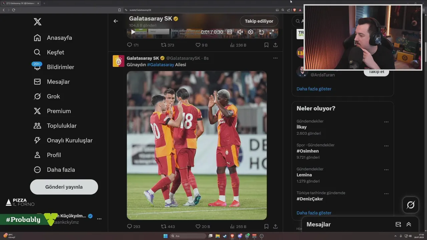427x240 pixels.
Task: Share the Günaydın post
Action: (275, 226)
